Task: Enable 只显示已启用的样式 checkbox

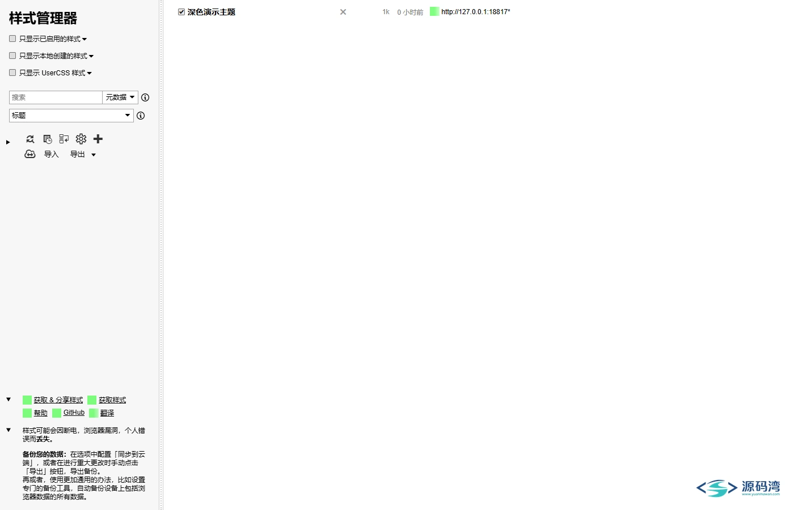Action: (12, 39)
